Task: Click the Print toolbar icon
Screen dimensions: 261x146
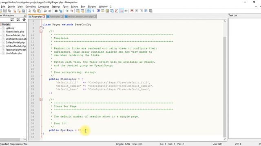Action: [24, 11]
